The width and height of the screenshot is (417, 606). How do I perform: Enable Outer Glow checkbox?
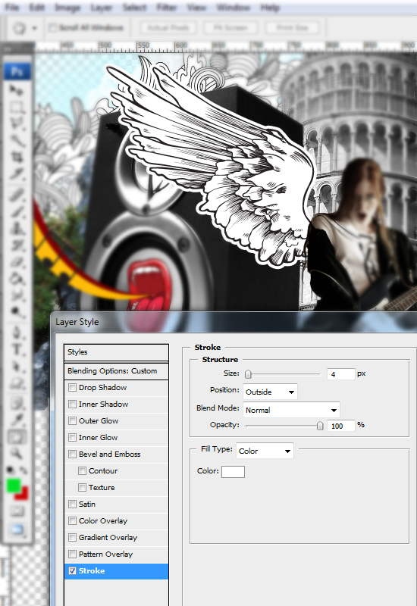click(x=72, y=420)
